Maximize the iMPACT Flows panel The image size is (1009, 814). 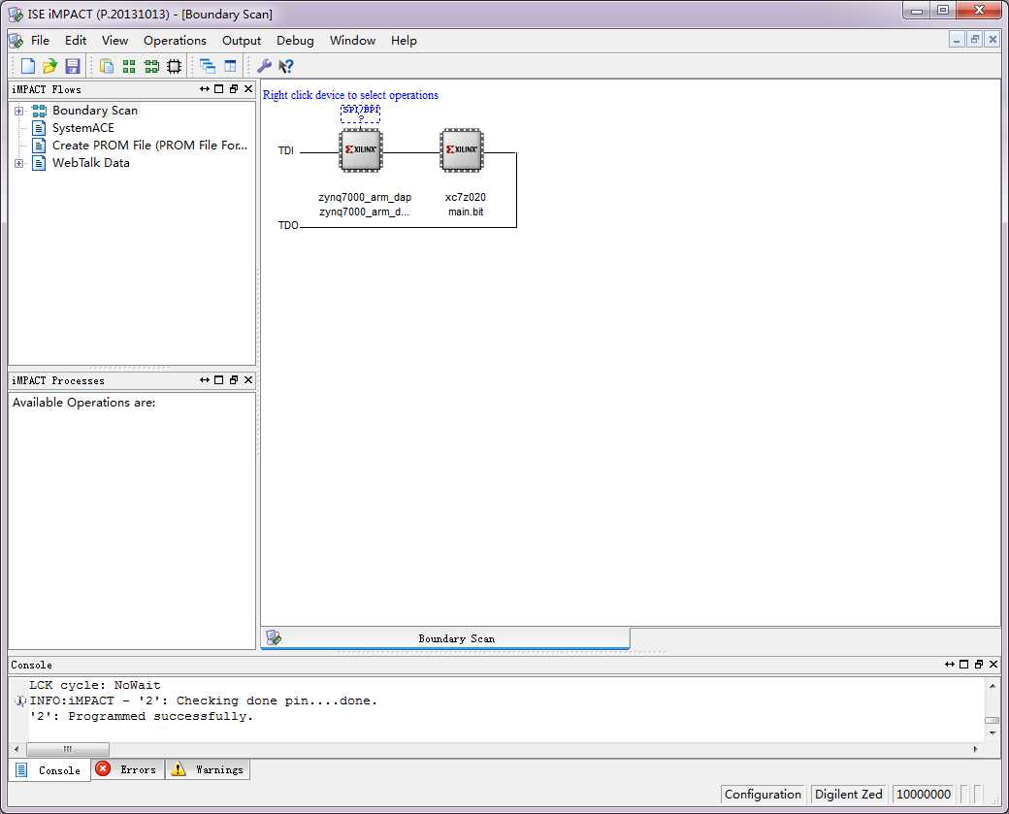219,89
